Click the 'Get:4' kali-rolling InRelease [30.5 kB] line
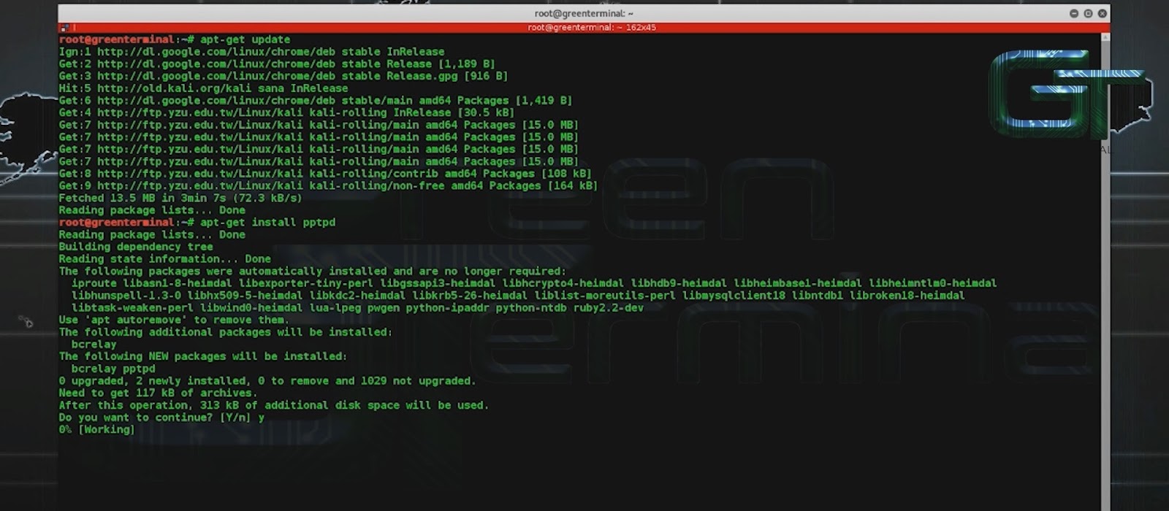Viewport: 1169px width, 511px height. 286,112
